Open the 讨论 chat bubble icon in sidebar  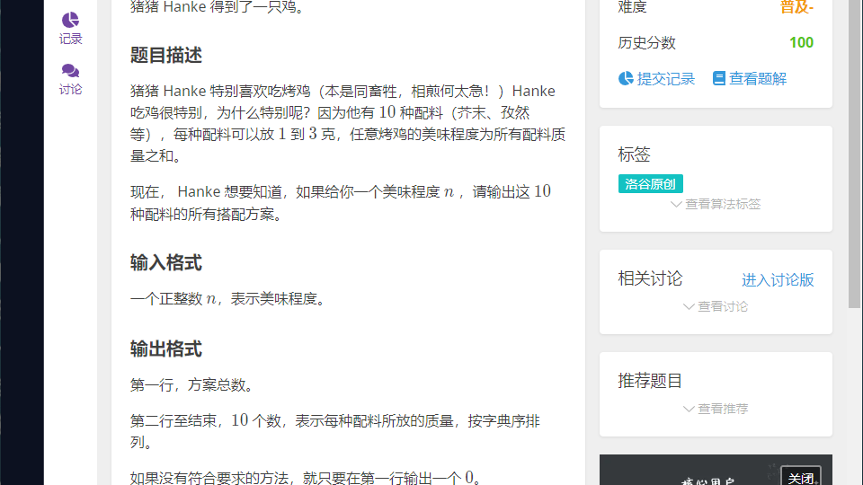click(70, 70)
